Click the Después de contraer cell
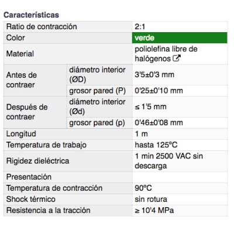This screenshot has width=234, height=234. pyautogui.click(x=35, y=112)
